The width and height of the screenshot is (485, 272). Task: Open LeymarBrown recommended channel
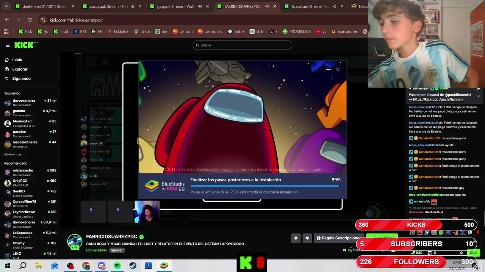click(30, 214)
